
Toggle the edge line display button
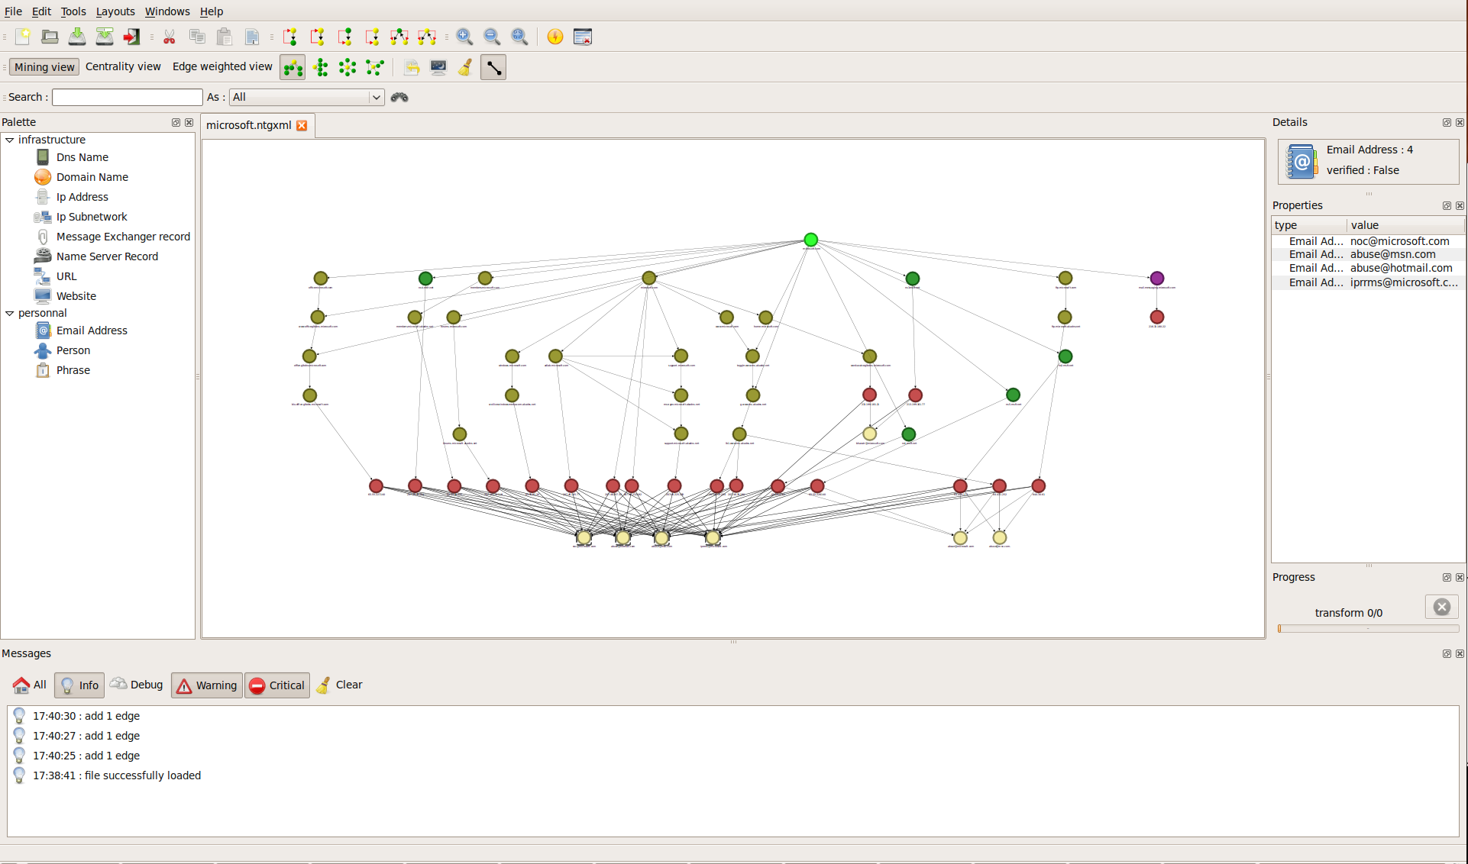tap(493, 67)
